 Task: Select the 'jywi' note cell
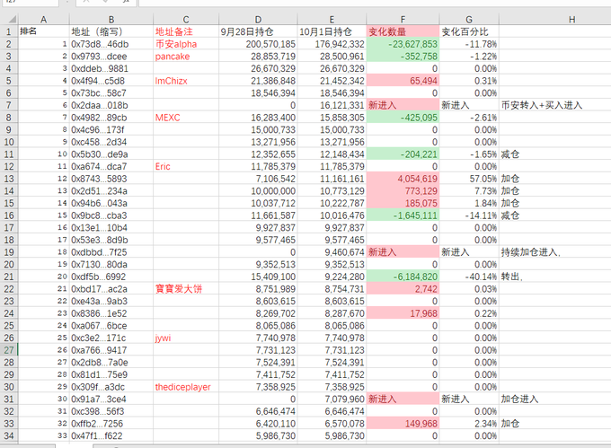click(186, 338)
